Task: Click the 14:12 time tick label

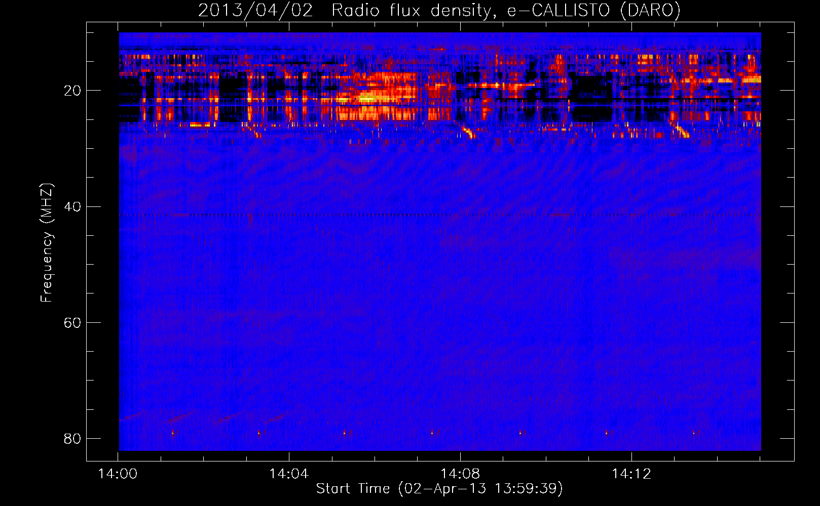Action: (631, 474)
